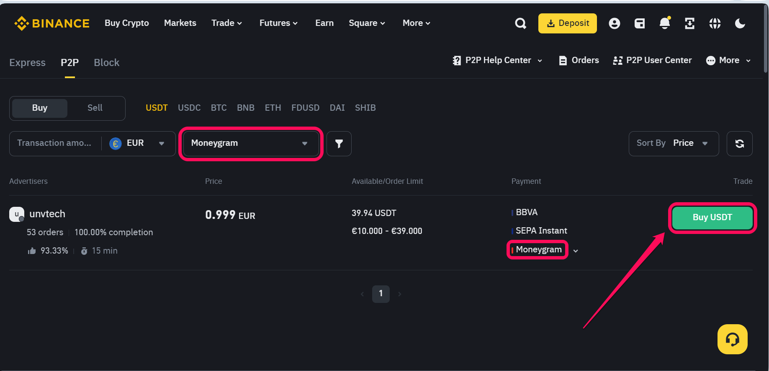Click the yellow Deposit button
769x371 pixels.
568,23
